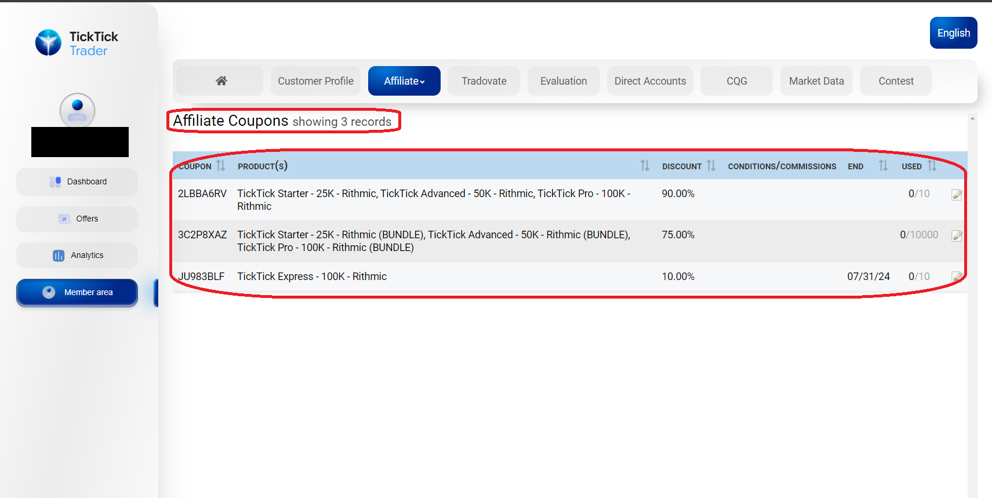This screenshot has width=992, height=498.
Task: Change language with English button
Action: coord(953,33)
